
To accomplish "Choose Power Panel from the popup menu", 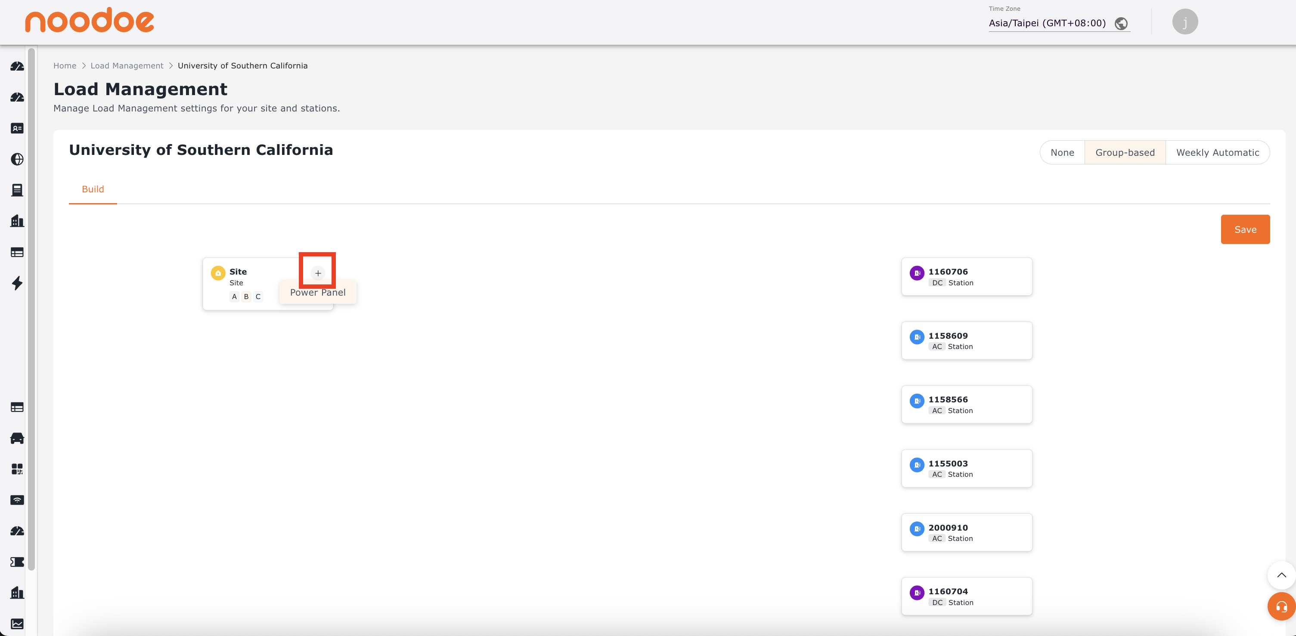I will (x=318, y=292).
